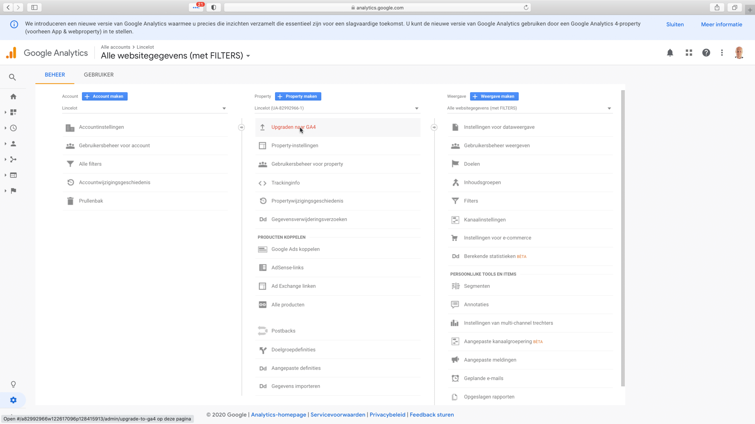Click the info icon in the banner
Screen dimensions: 755x424
14,24
